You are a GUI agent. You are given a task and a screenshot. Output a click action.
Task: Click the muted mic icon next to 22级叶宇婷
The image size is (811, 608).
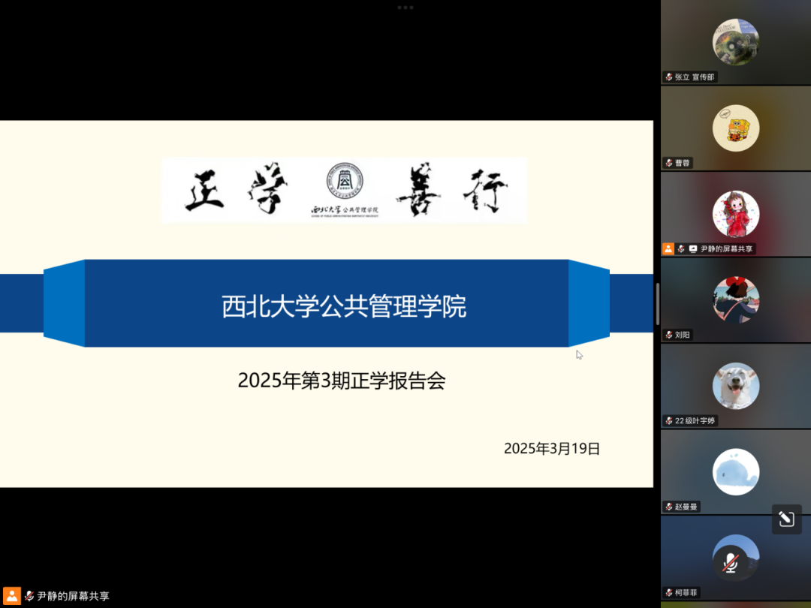668,421
